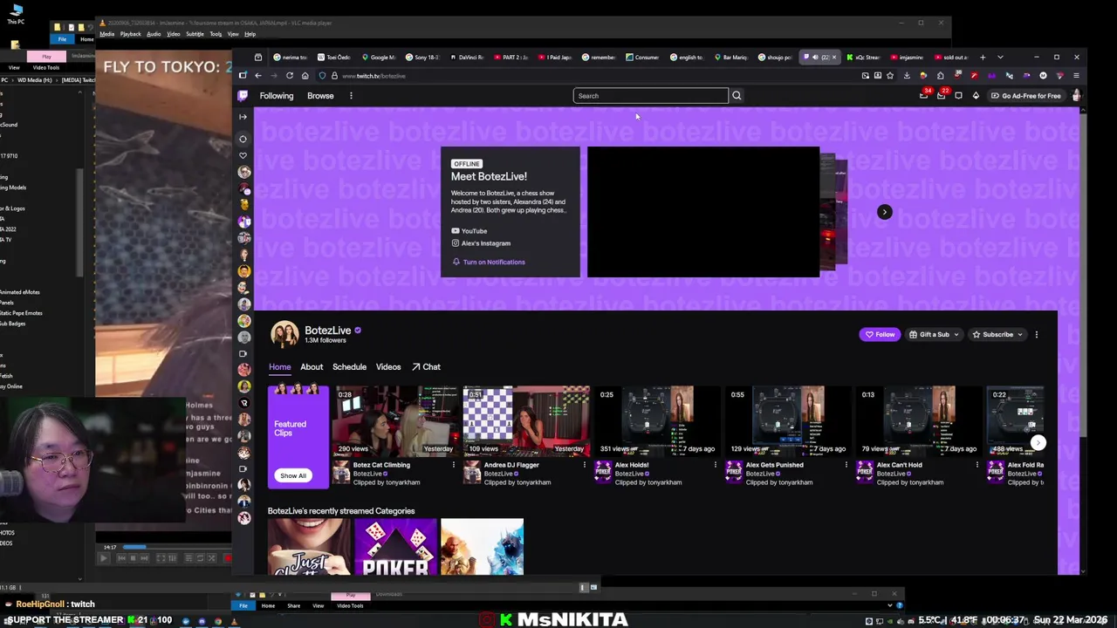Open a new browser tab

(x=983, y=58)
